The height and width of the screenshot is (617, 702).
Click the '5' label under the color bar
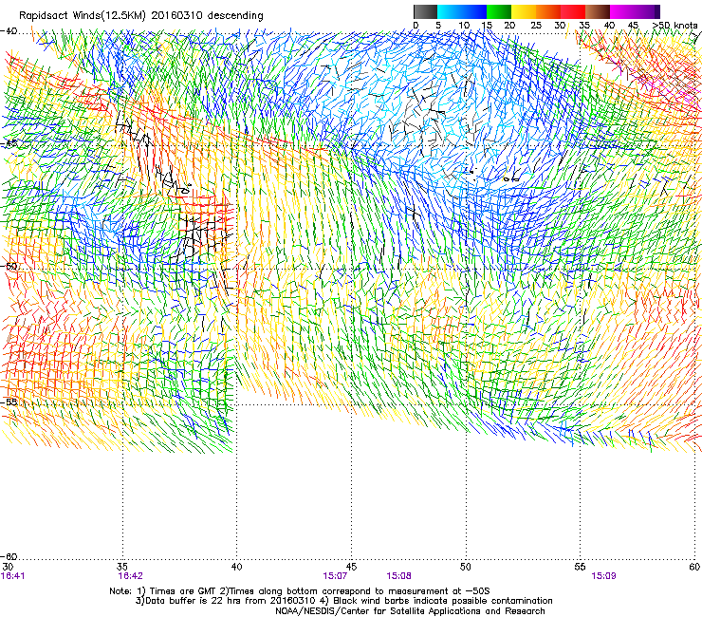coord(438,25)
